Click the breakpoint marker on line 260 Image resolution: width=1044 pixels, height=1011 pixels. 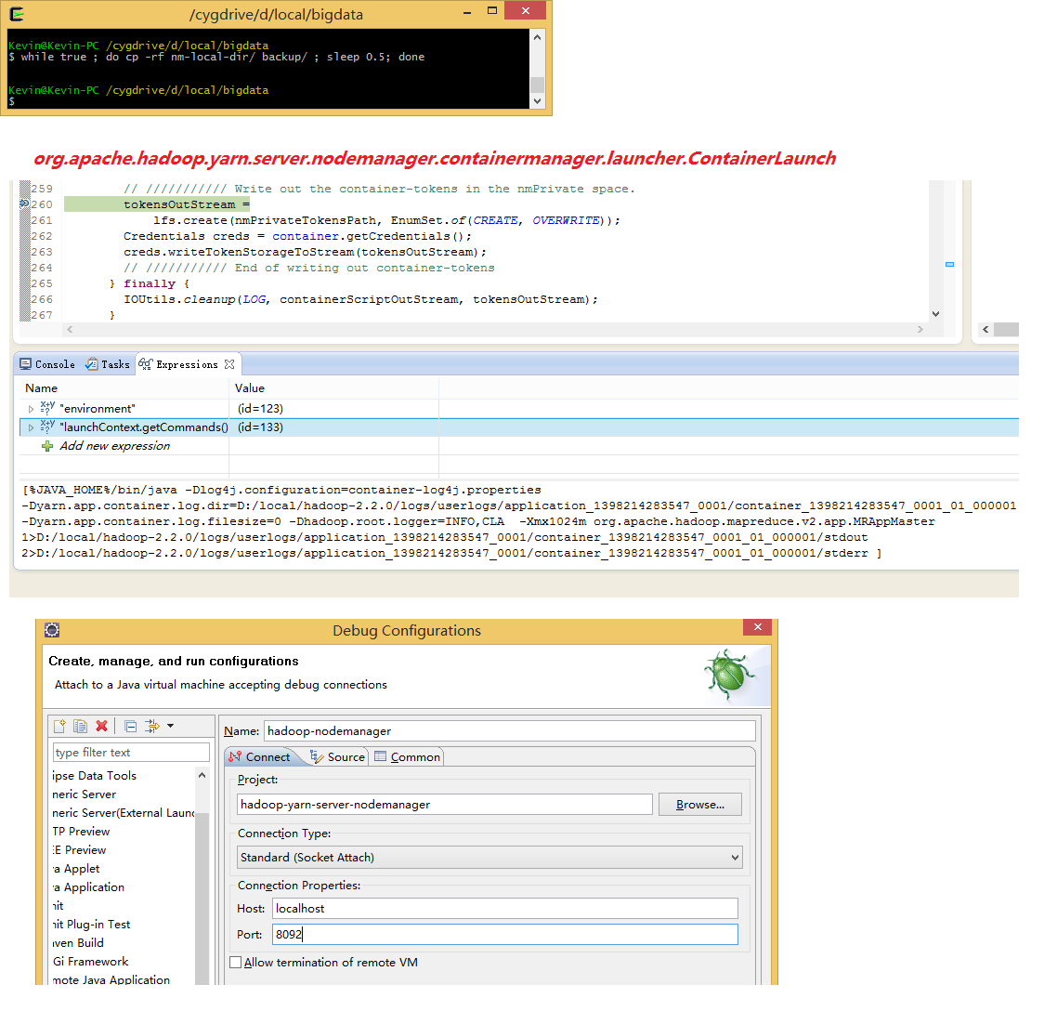pos(24,204)
